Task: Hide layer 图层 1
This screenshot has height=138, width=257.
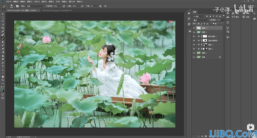Action: (x=194, y=53)
